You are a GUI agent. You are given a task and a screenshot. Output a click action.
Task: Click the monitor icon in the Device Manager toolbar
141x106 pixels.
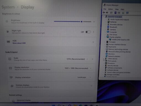click(127, 13)
